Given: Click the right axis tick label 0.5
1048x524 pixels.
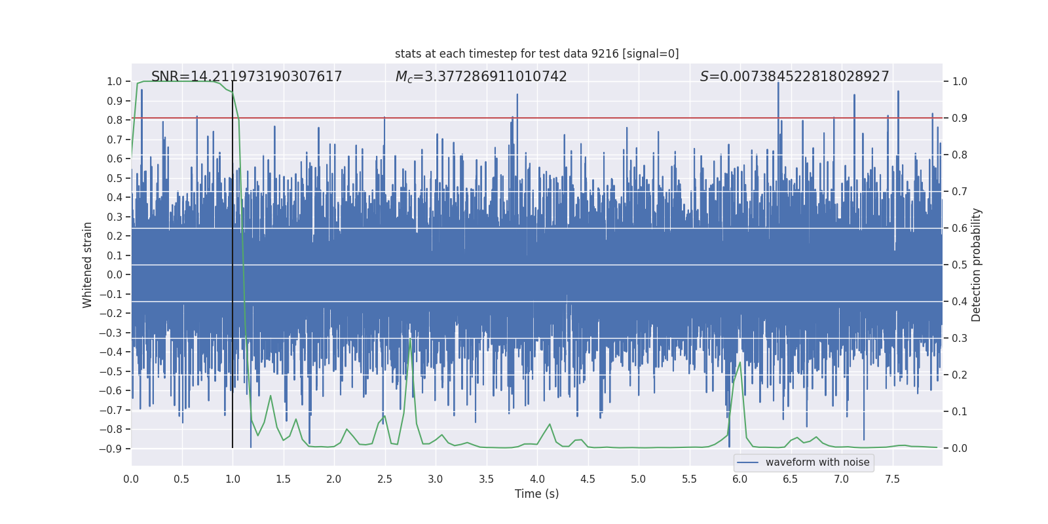Looking at the screenshot, I should pos(959,265).
